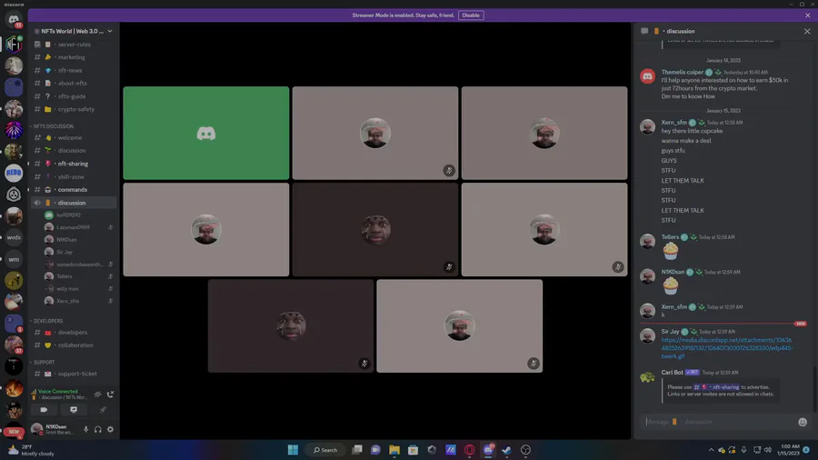Open Themelis cuiper's profile name

683,72
